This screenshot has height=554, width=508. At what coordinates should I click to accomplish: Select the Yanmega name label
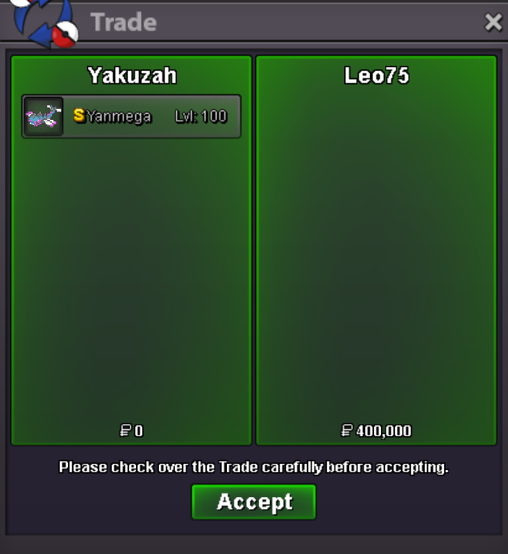coord(119,116)
